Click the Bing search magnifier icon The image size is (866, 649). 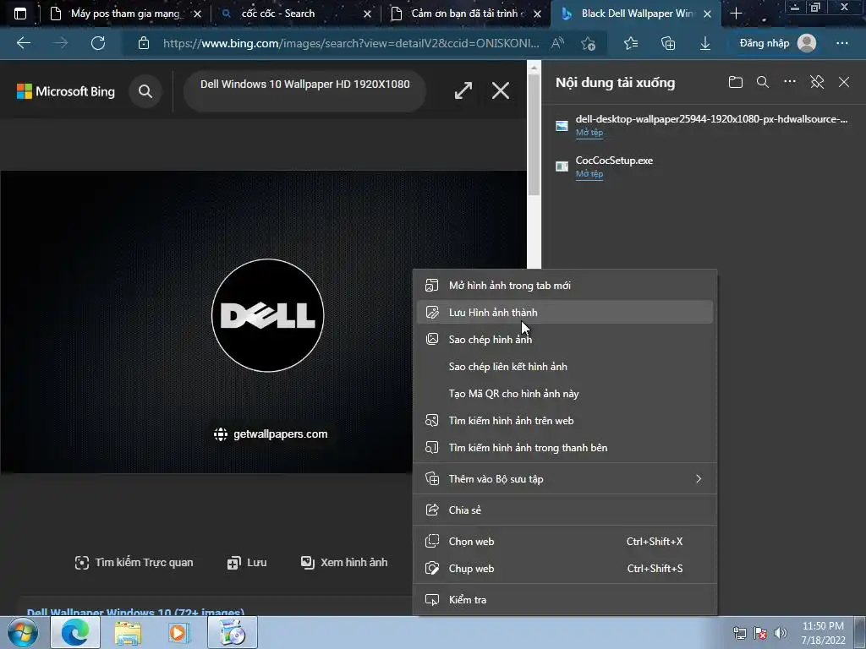(x=145, y=91)
